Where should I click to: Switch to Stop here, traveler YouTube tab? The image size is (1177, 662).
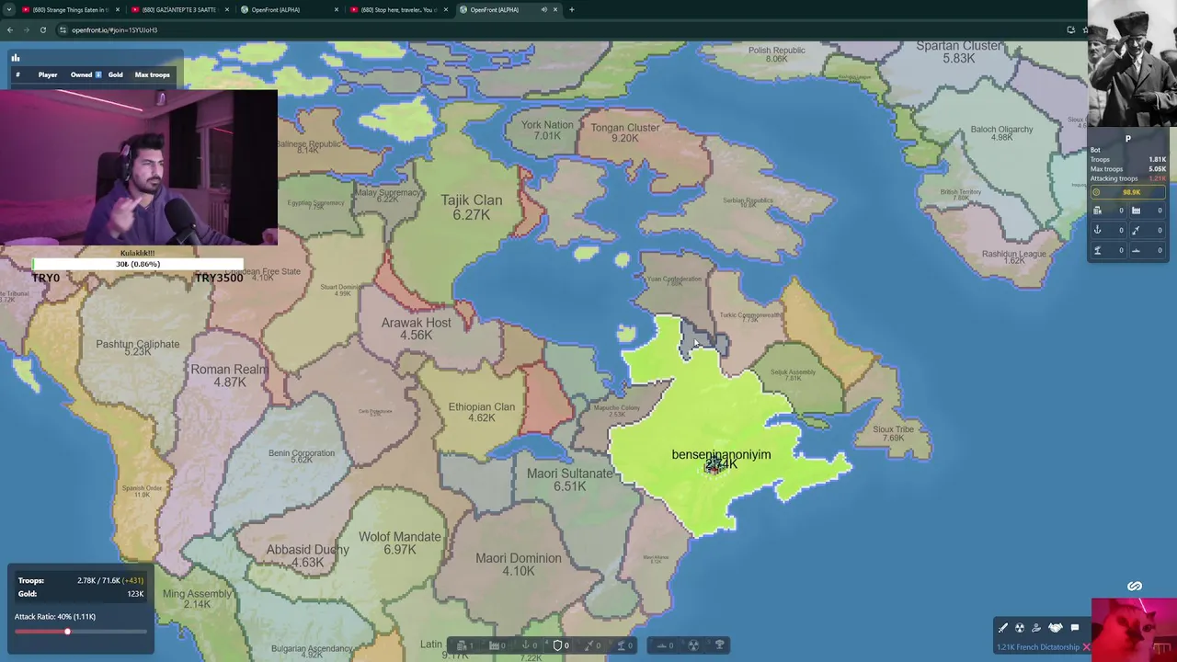click(397, 9)
